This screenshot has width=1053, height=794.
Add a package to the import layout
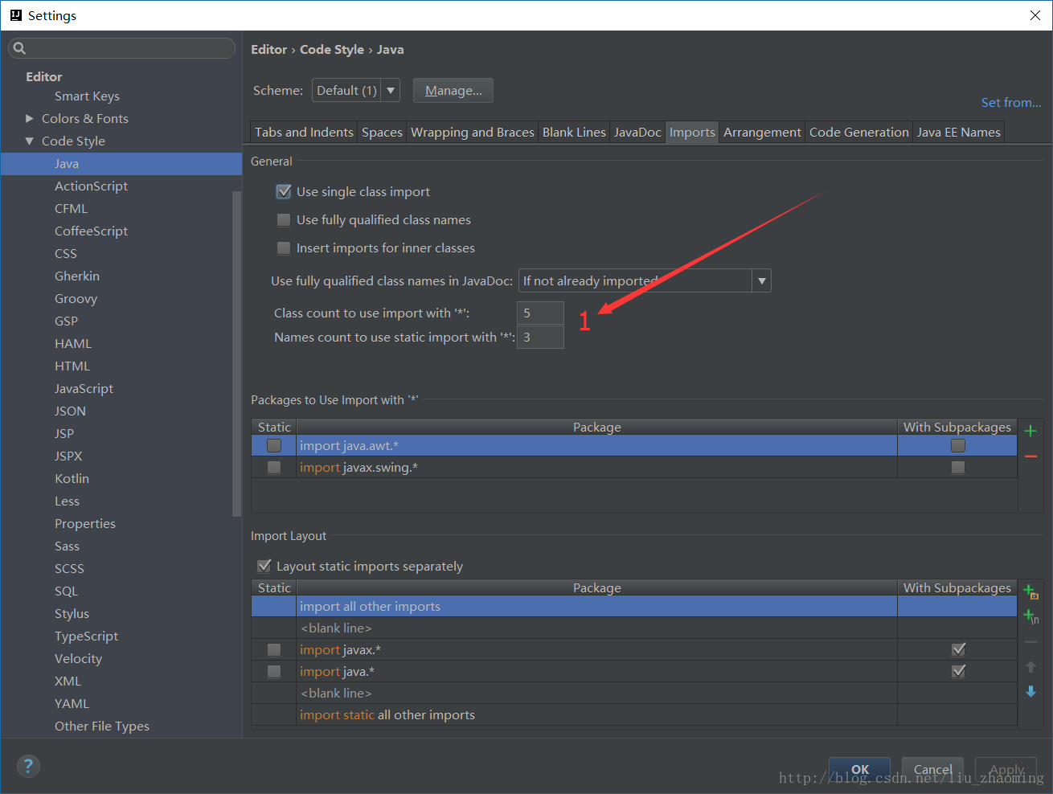[1030, 592]
